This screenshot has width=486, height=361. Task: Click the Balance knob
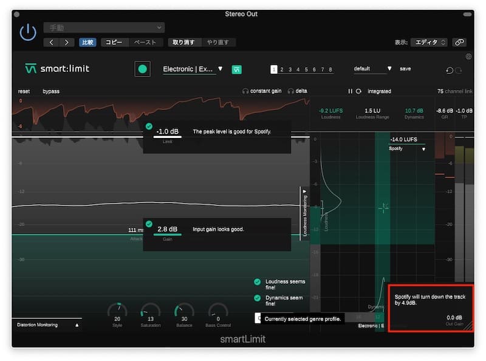(x=184, y=311)
